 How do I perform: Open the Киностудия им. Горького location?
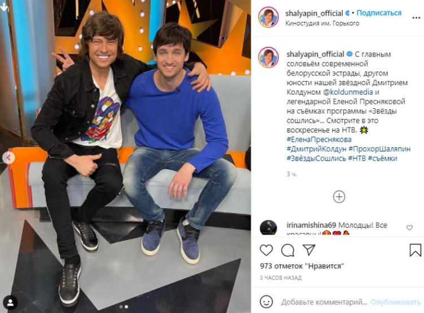[322, 23]
